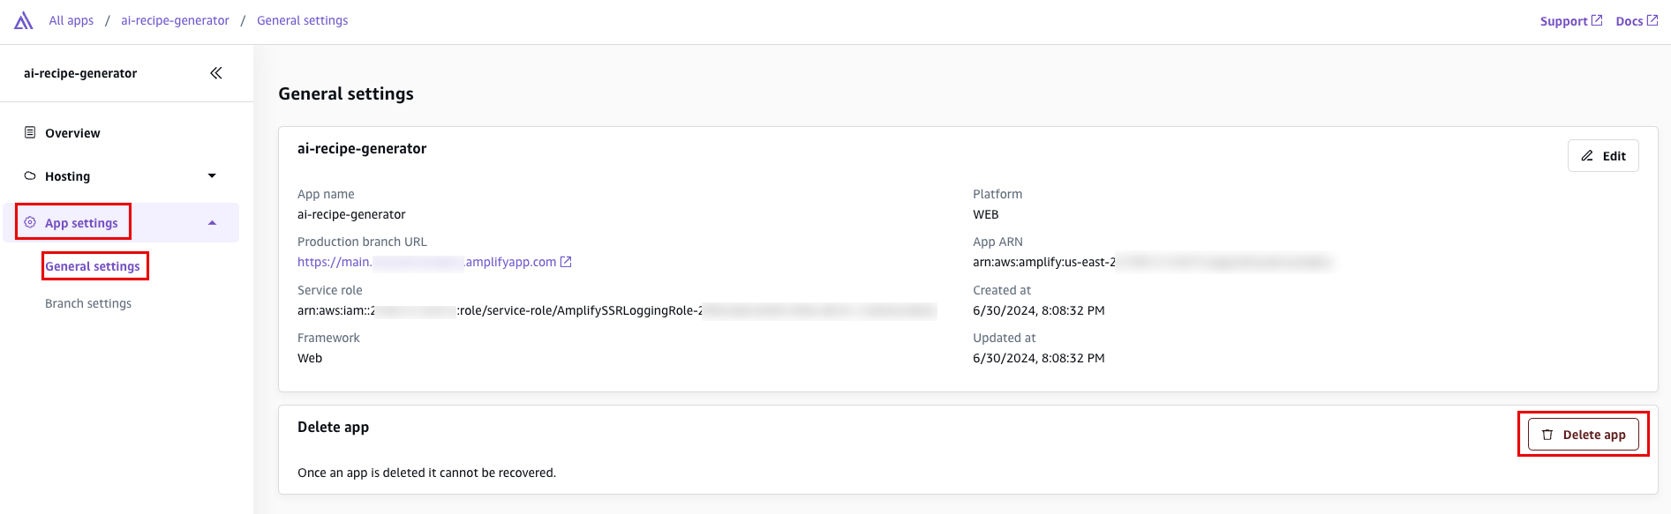Click the trash icon on Delete app

[1547, 435]
